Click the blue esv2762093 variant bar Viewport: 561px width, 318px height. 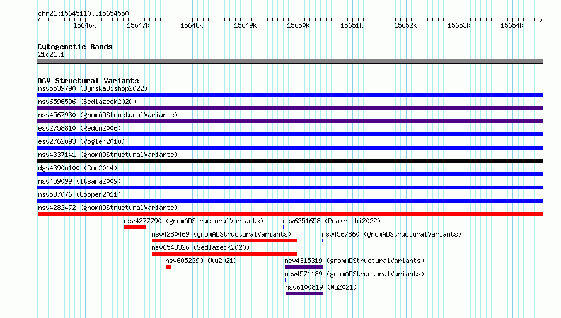[290, 148]
